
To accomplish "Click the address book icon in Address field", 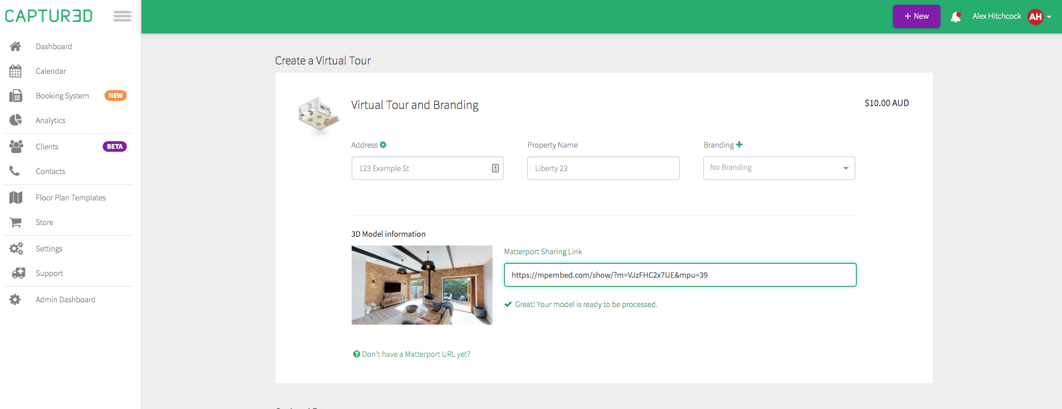I will (495, 168).
